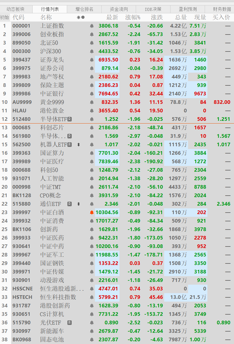Click the bell icon for 恒生科技指数
234x344 pixels.
pos(92,297)
